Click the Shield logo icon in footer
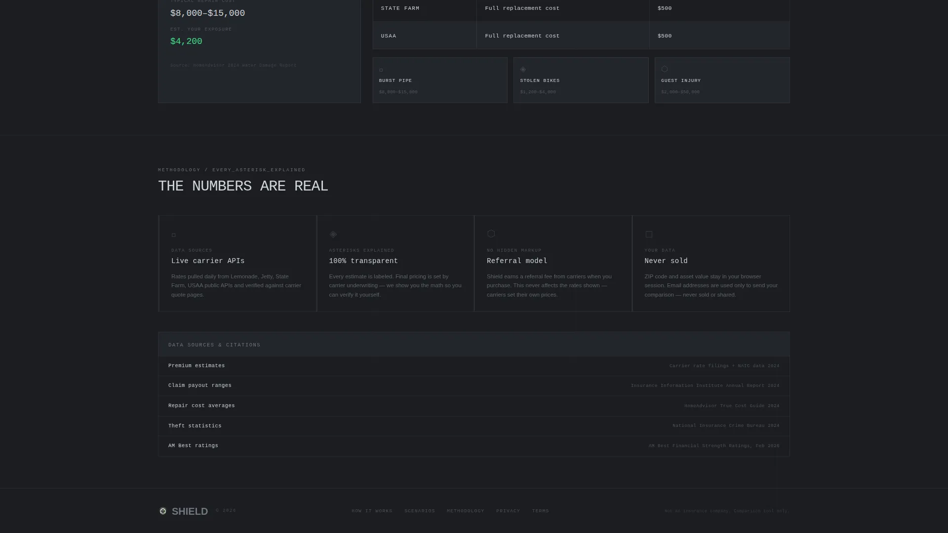 pyautogui.click(x=163, y=511)
